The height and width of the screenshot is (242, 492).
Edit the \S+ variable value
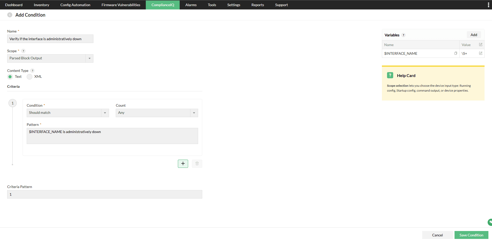[481, 53]
